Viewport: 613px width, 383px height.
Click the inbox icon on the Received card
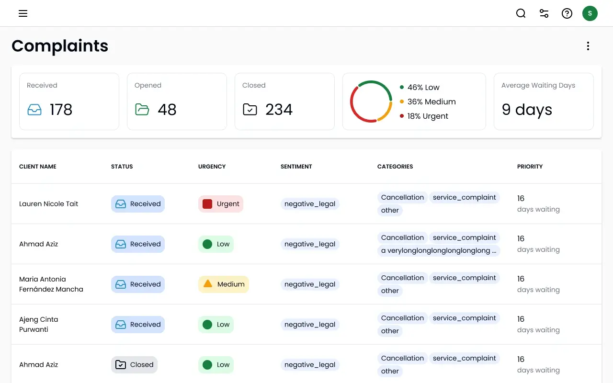click(34, 110)
